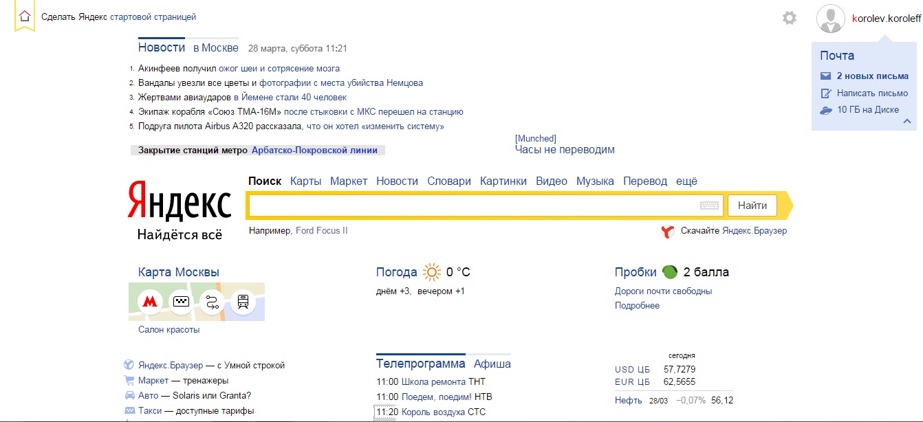Image resolution: width=923 pixels, height=422 pixels.
Task: Open news about фотографии с места убийства Немцова
Action: coord(341,83)
